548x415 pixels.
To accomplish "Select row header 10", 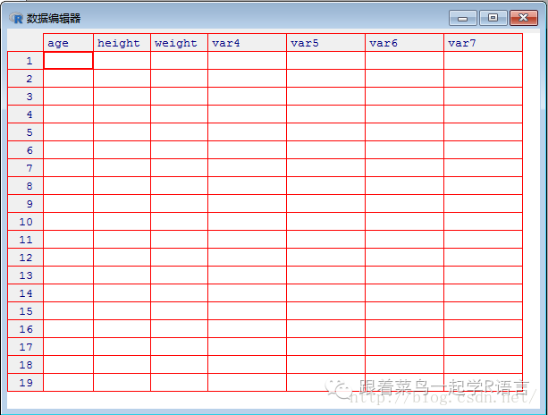I will point(26,221).
